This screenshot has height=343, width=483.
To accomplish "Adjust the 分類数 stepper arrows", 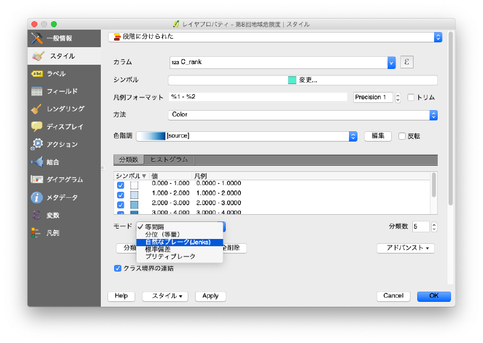I will tap(434, 227).
